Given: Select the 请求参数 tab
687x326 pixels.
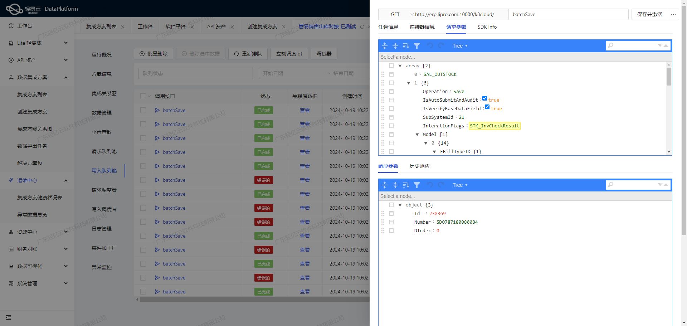Looking at the screenshot, I should [456, 27].
